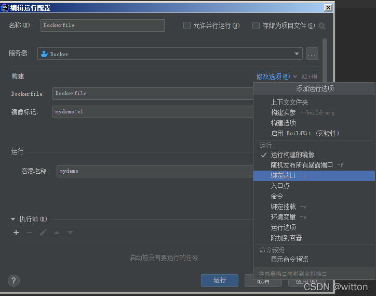This screenshot has width=376, height=296.
Task: Click the 运行 button at the bottom
Action: 220,280
